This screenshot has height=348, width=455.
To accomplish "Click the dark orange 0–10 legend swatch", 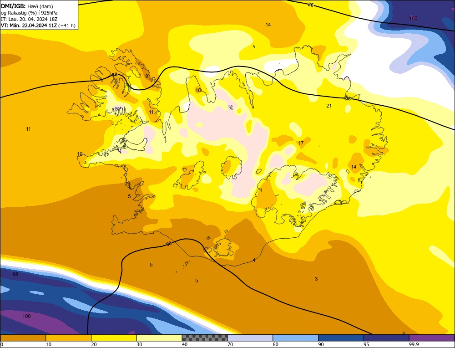I will point(23,338).
